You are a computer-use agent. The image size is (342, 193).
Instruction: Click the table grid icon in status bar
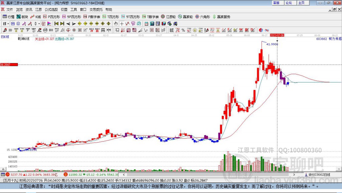click(3, 174)
